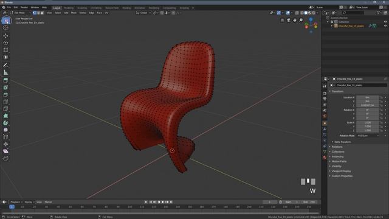Hide Chocofur_free_19_plastic object via eye icon
Image resolution: width=389 pixels, height=219 pixels.
coord(385,26)
